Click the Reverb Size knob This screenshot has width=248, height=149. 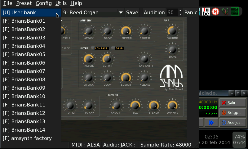tap(135, 106)
